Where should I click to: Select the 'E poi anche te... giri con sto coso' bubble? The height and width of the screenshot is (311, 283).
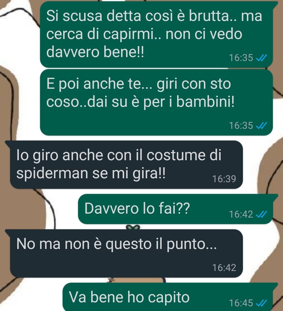click(x=156, y=102)
